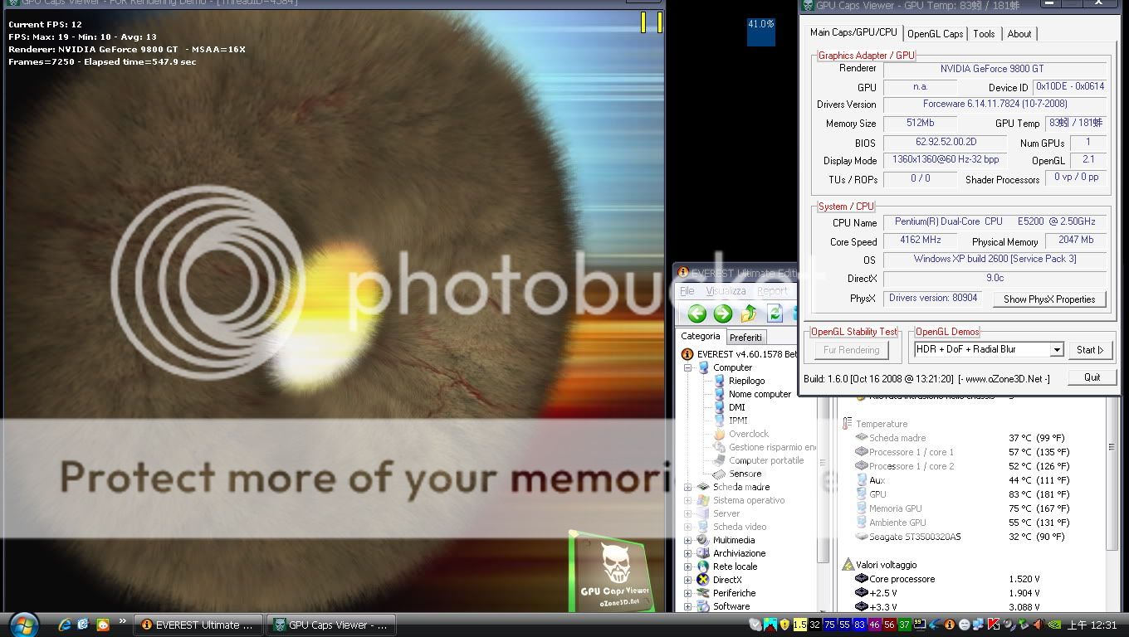Expand the Archiviazione tree node
Screen dimensions: 1129x637
[687, 553]
